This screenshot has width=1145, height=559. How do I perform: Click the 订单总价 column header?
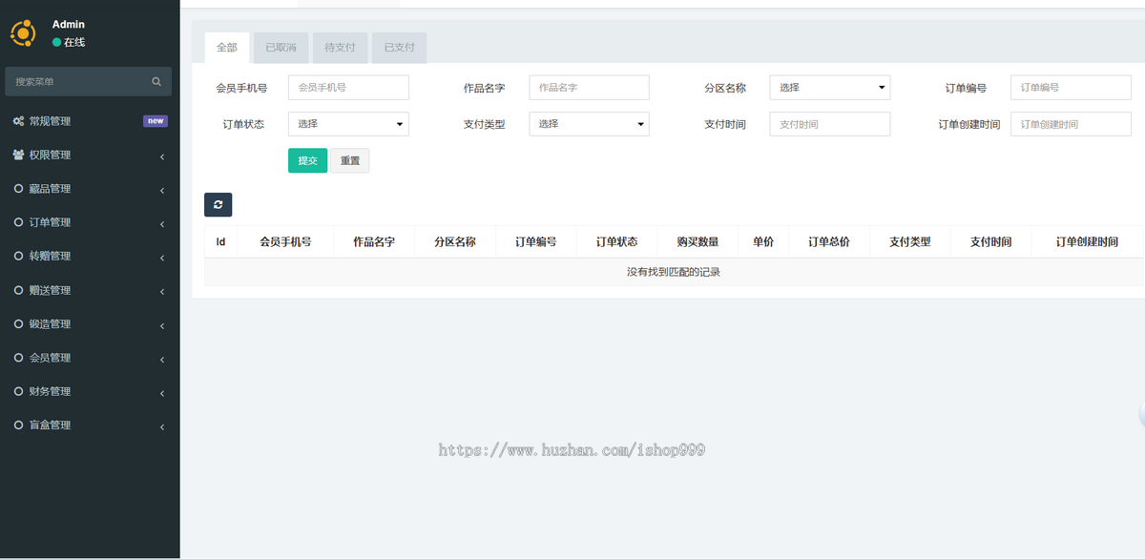[x=829, y=242]
